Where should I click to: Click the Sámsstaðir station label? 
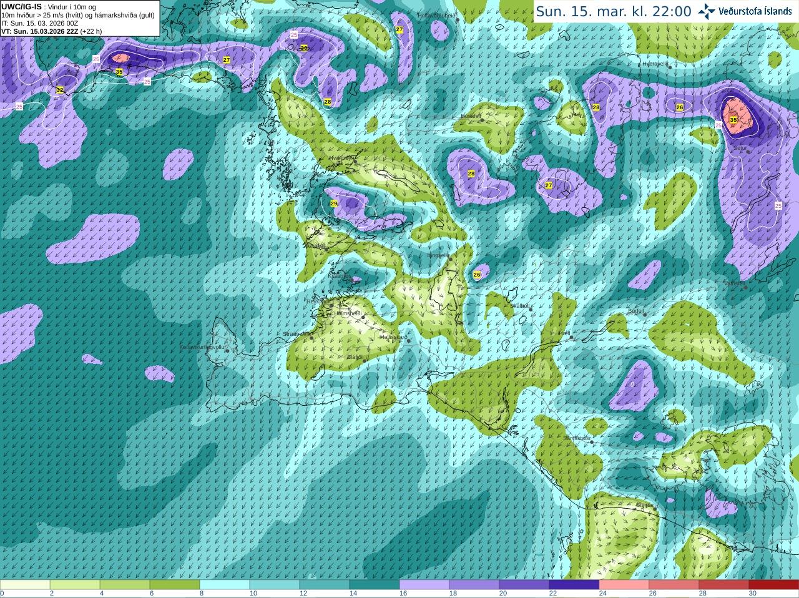click(576, 438)
